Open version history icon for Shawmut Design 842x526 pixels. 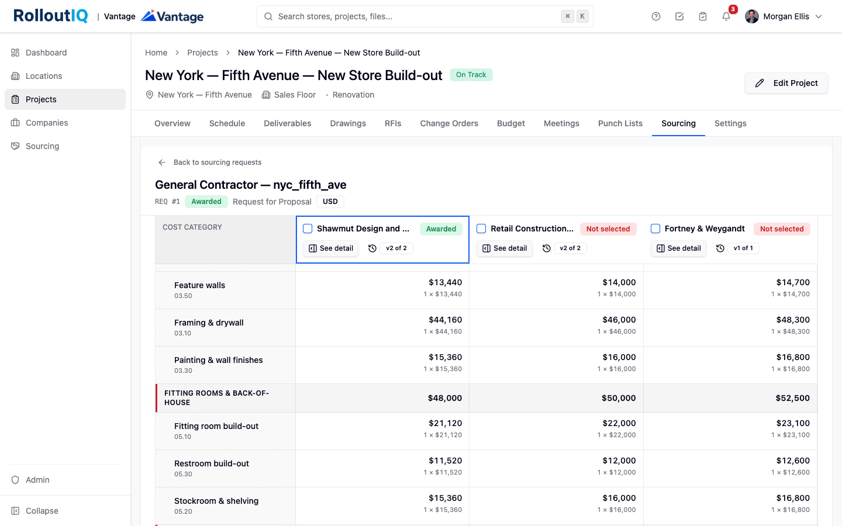[372, 248]
